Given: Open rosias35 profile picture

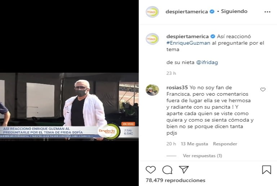Looking at the screenshot, I should pos(152,90).
